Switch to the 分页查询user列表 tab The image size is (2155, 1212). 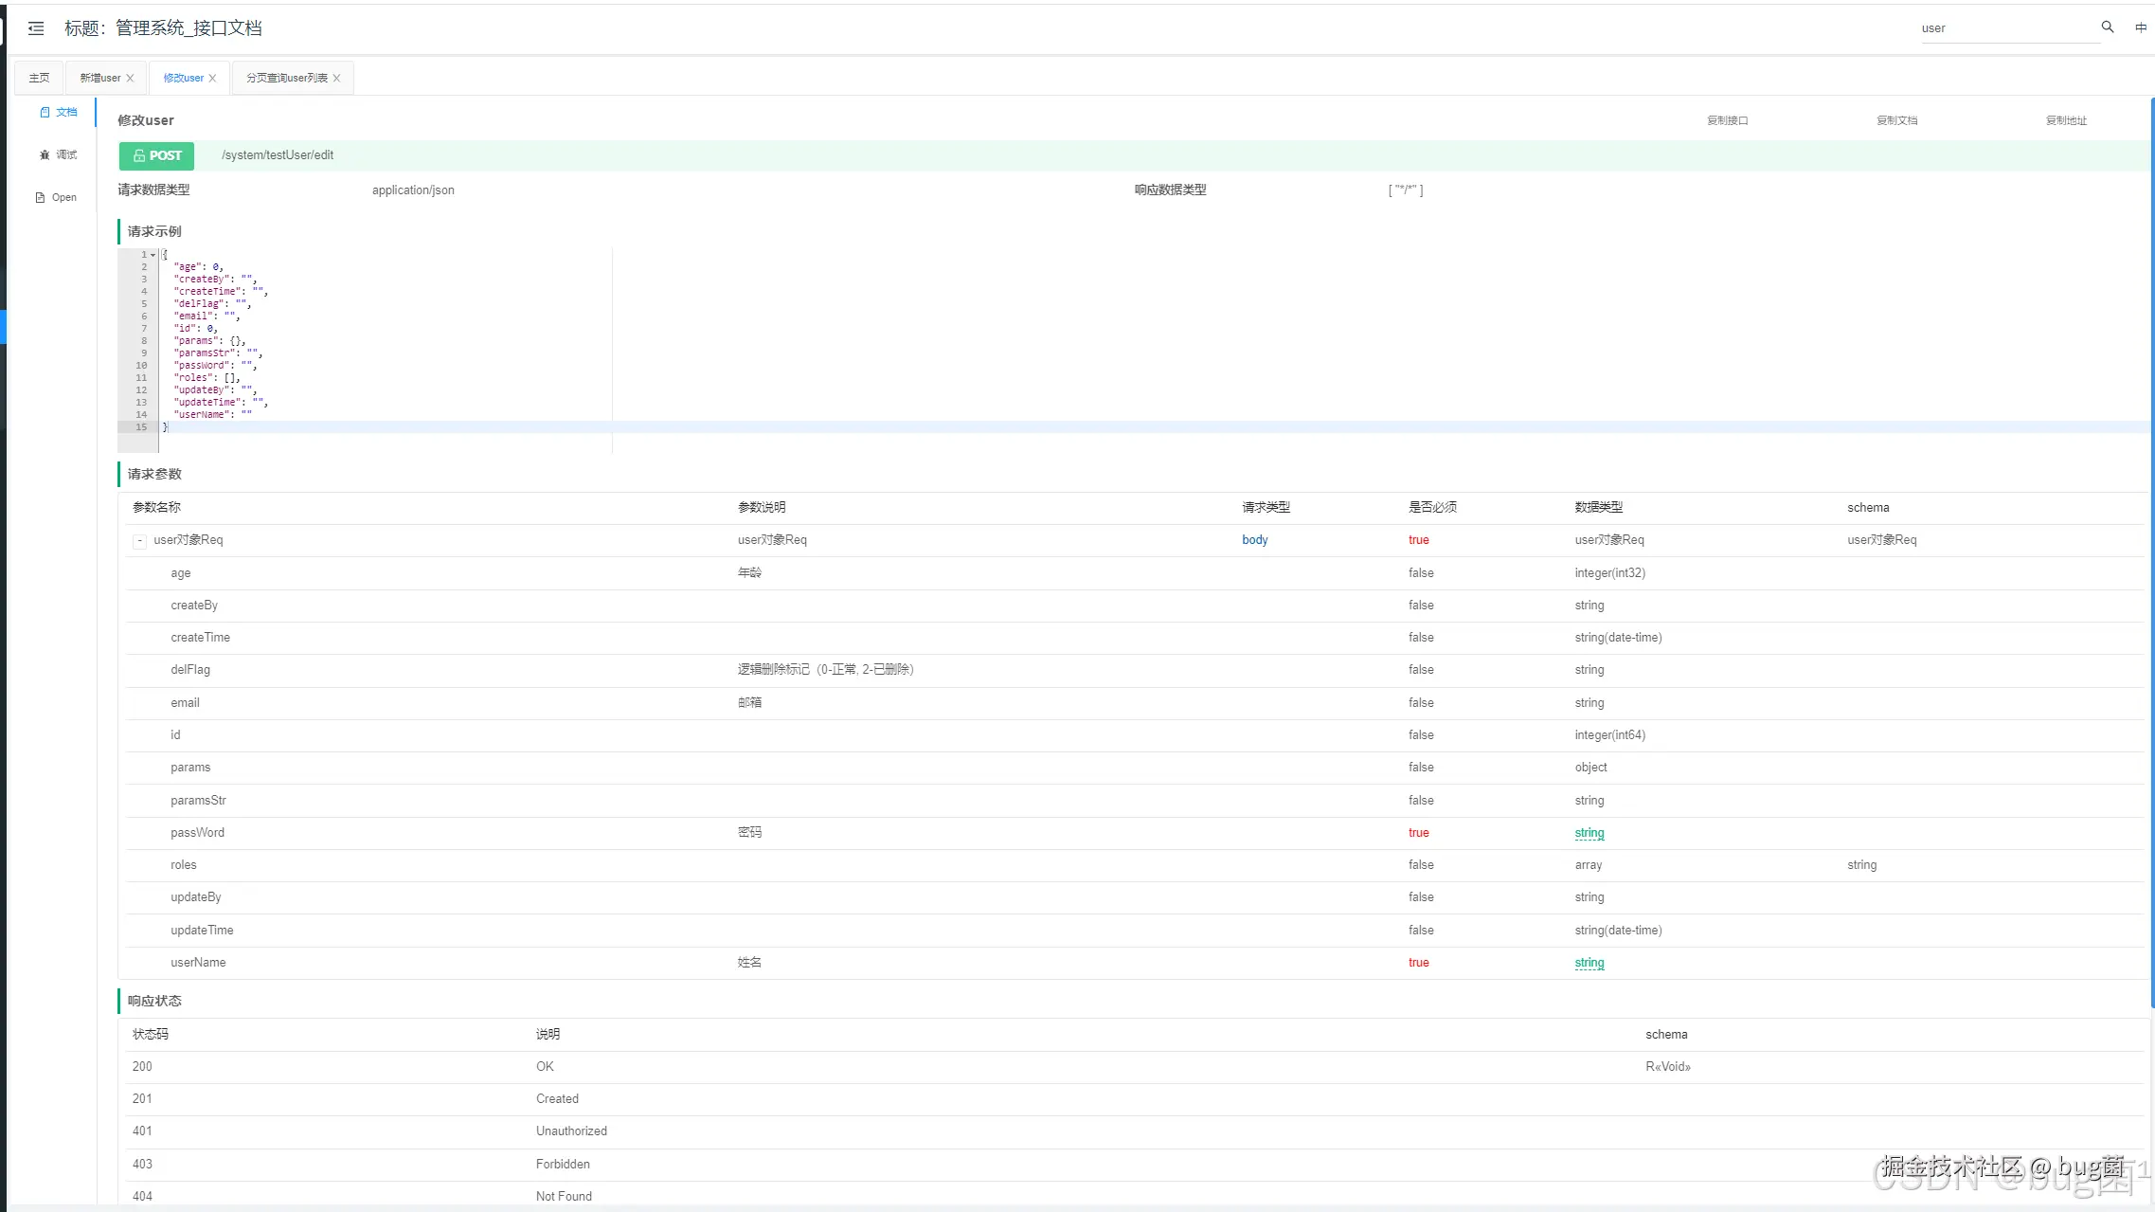click(x=286, y=79)
